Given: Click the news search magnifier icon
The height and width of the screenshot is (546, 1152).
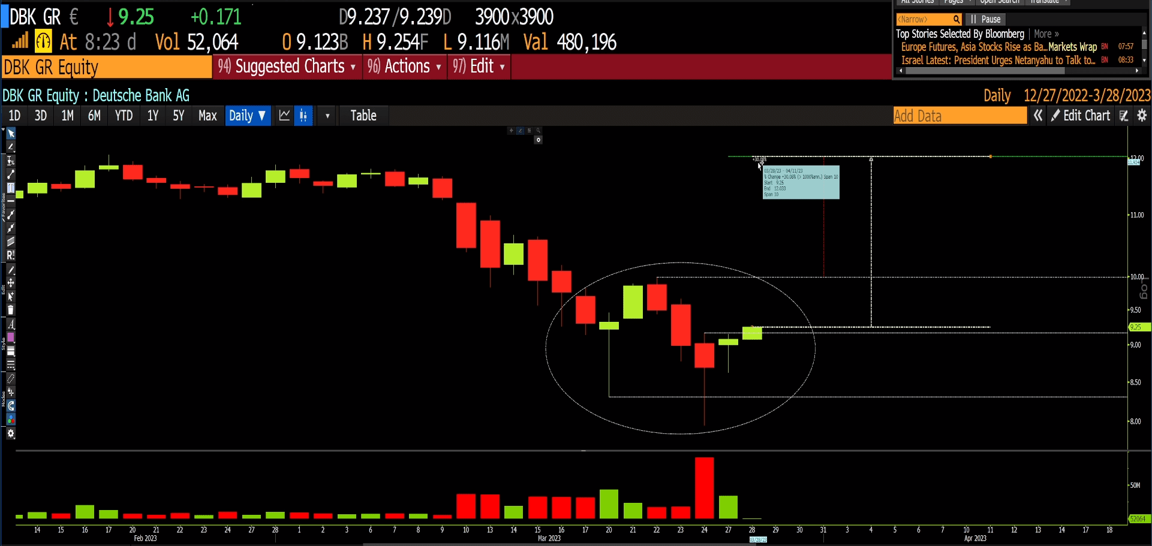Looking at the screenshot, I should [957, 19].
